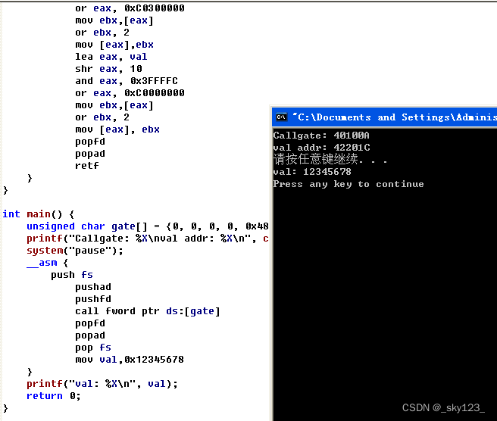Click the printf("val: %X\n", val) line
The height and width of the screenshot is (421, 497).
(x=102, y=384)
